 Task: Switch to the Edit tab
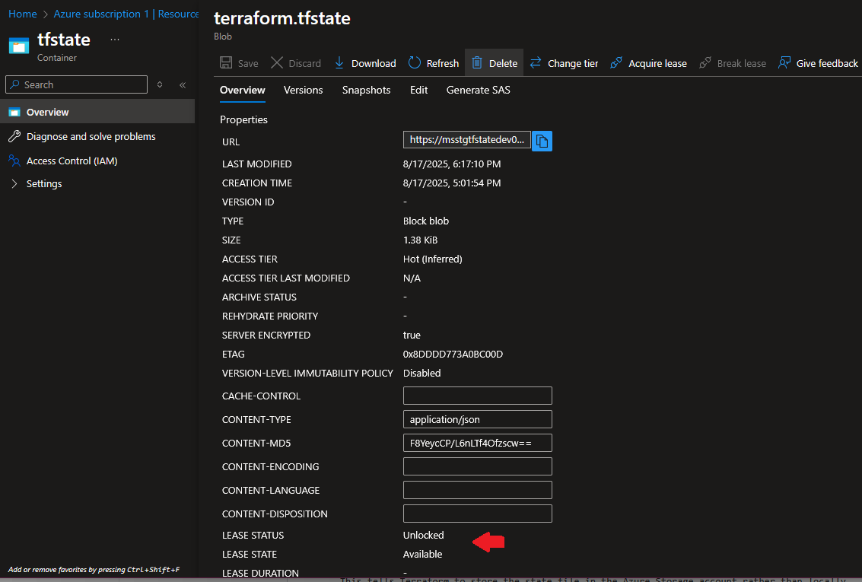pos(419,90)
